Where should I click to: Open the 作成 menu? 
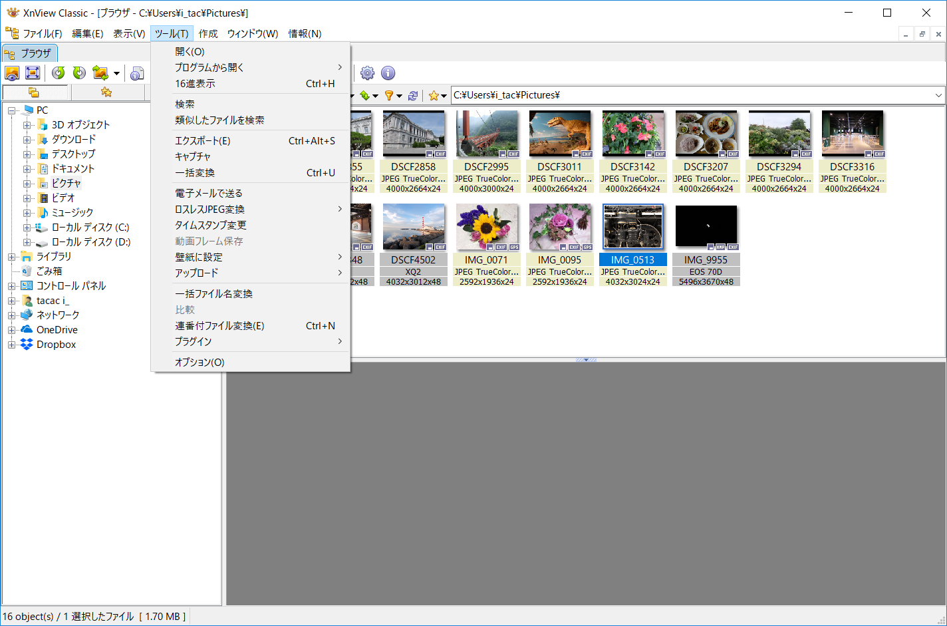click(x=208, y=34)
